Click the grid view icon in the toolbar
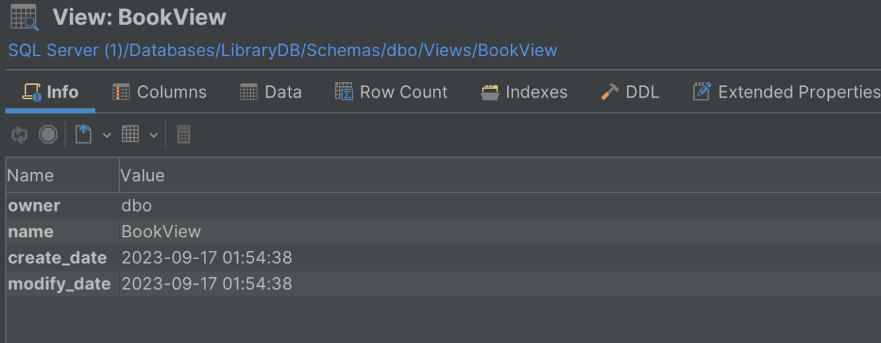881x343 pixels. pos(130,134)
